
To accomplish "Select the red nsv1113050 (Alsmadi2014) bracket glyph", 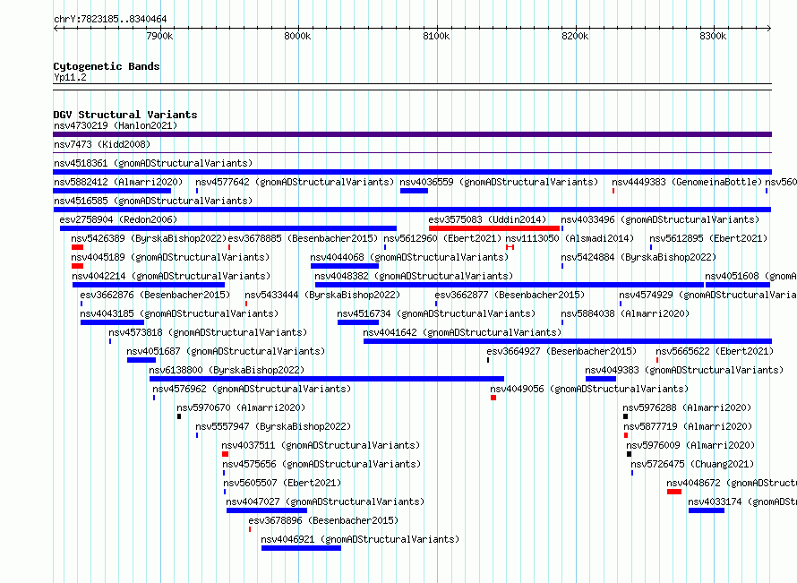I will [510, 247].
